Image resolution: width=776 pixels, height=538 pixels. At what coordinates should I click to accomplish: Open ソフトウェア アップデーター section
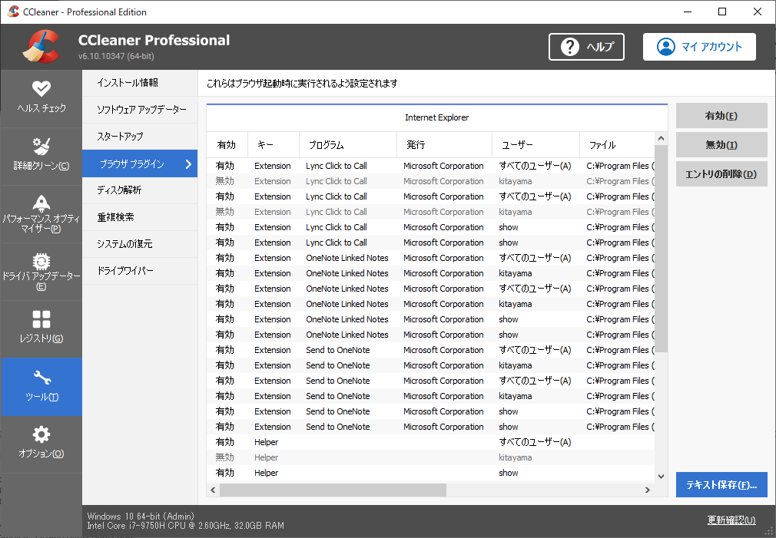140,110
